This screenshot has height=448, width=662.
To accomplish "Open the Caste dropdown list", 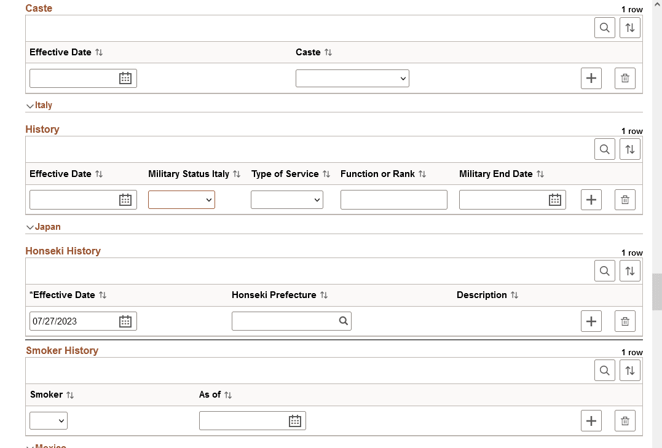I will 352,78.
